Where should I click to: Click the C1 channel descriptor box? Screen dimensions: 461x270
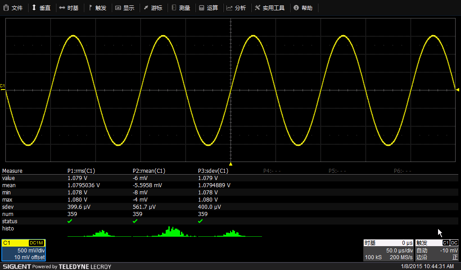[x=23, y=250]
